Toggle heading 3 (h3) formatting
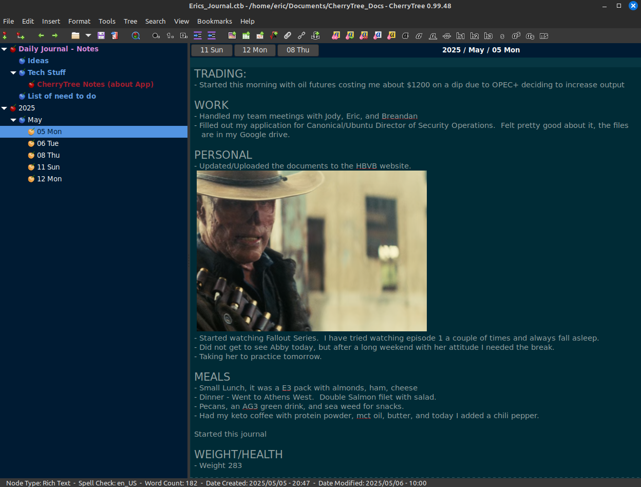The height and width of the screenshot is (487, 641). click(488, 35)
